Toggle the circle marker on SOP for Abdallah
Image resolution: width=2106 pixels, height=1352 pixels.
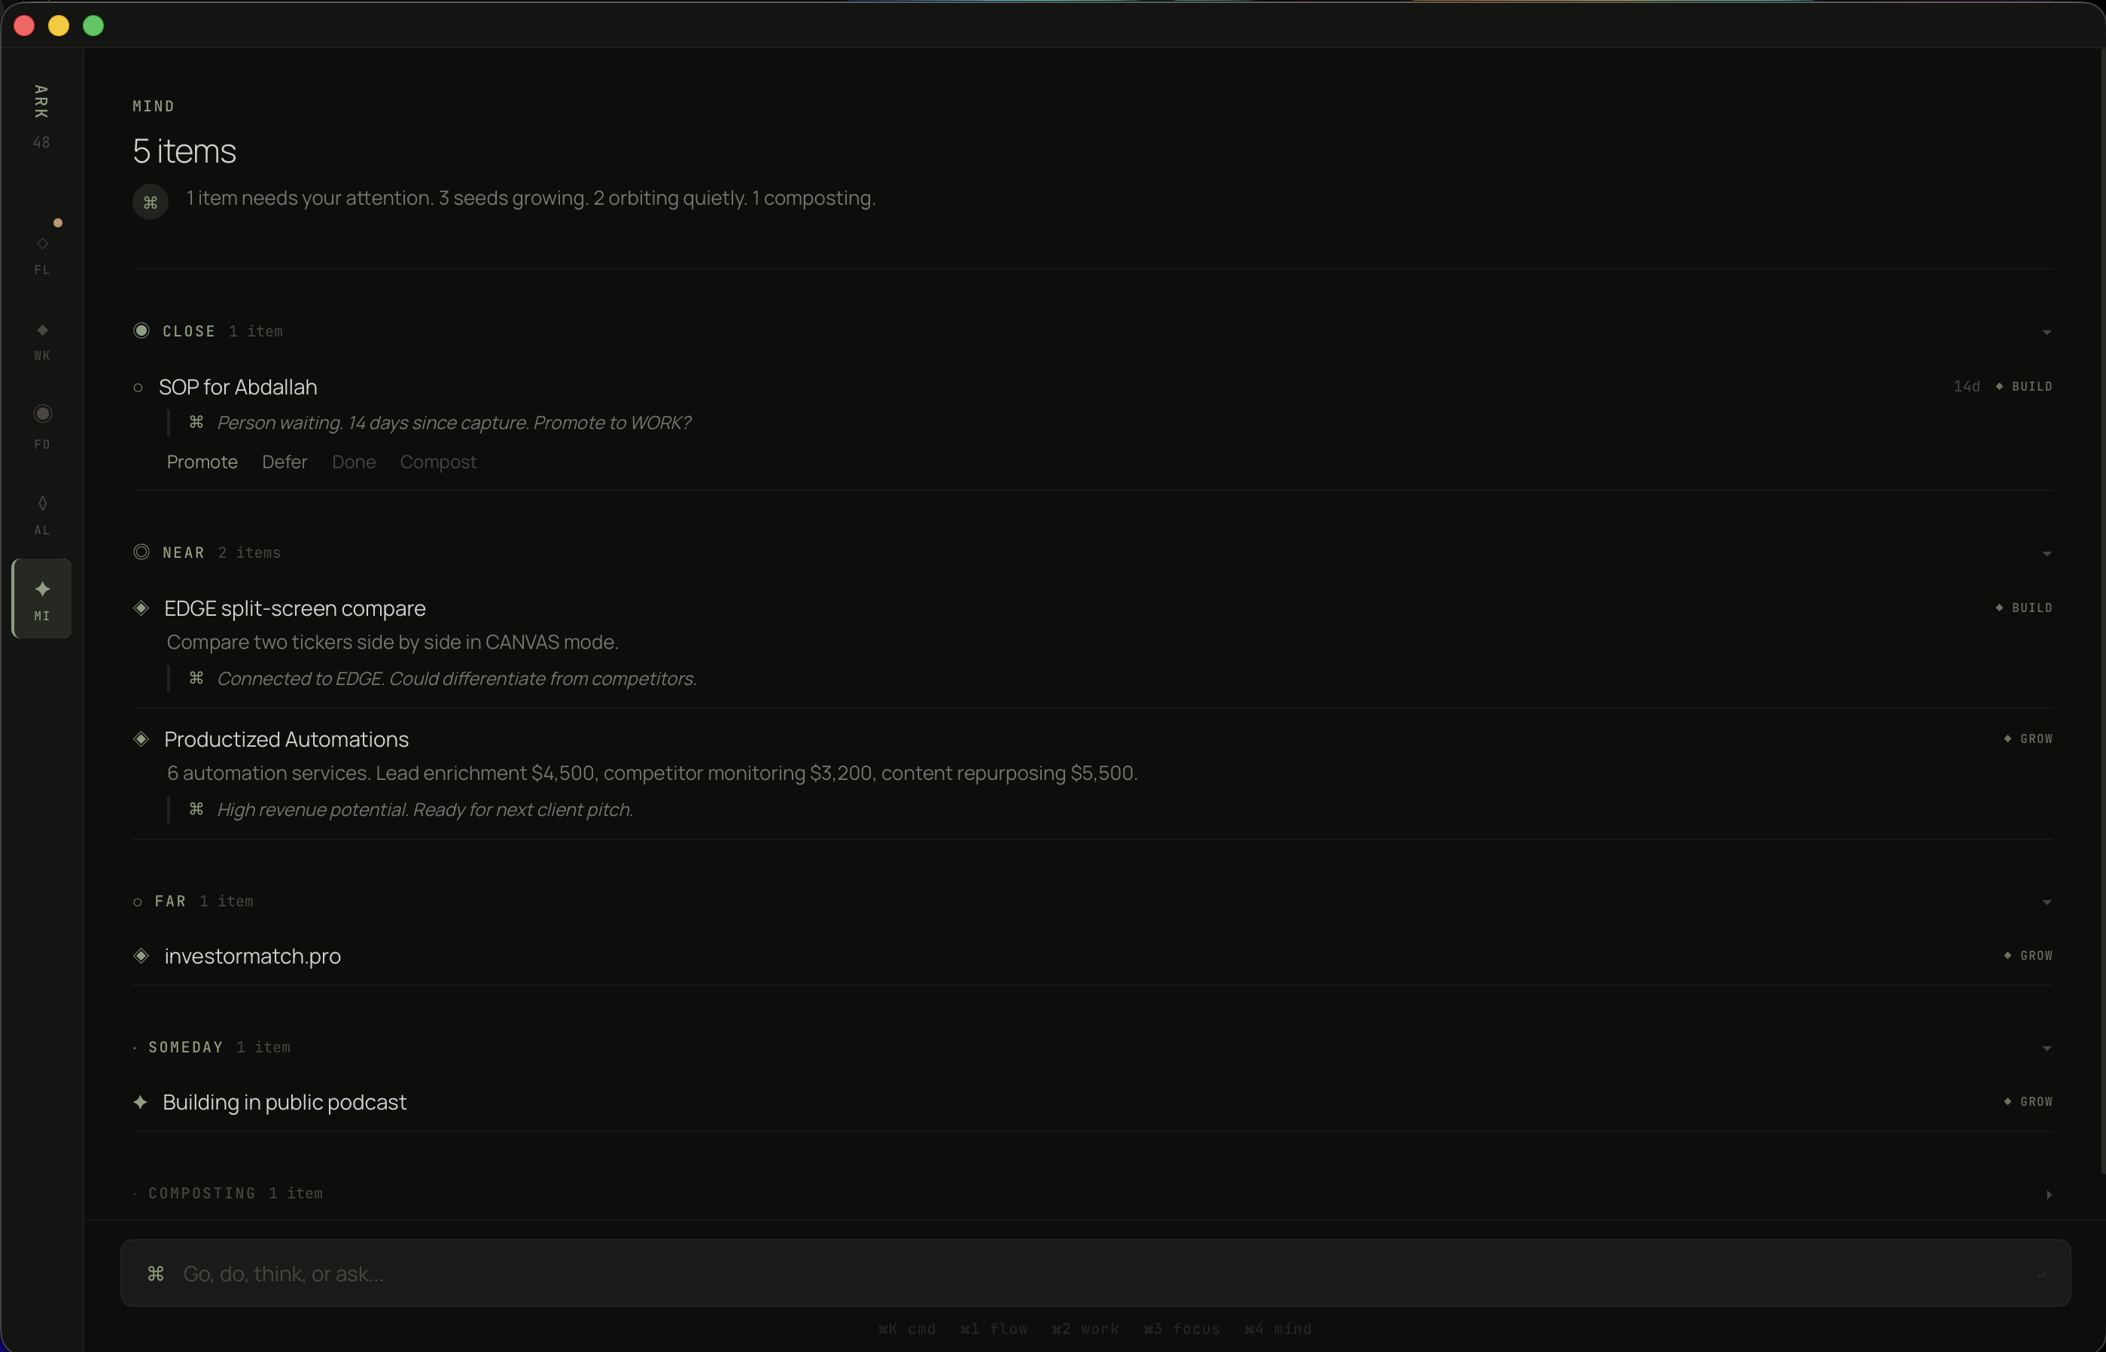[x=138, y=388]
